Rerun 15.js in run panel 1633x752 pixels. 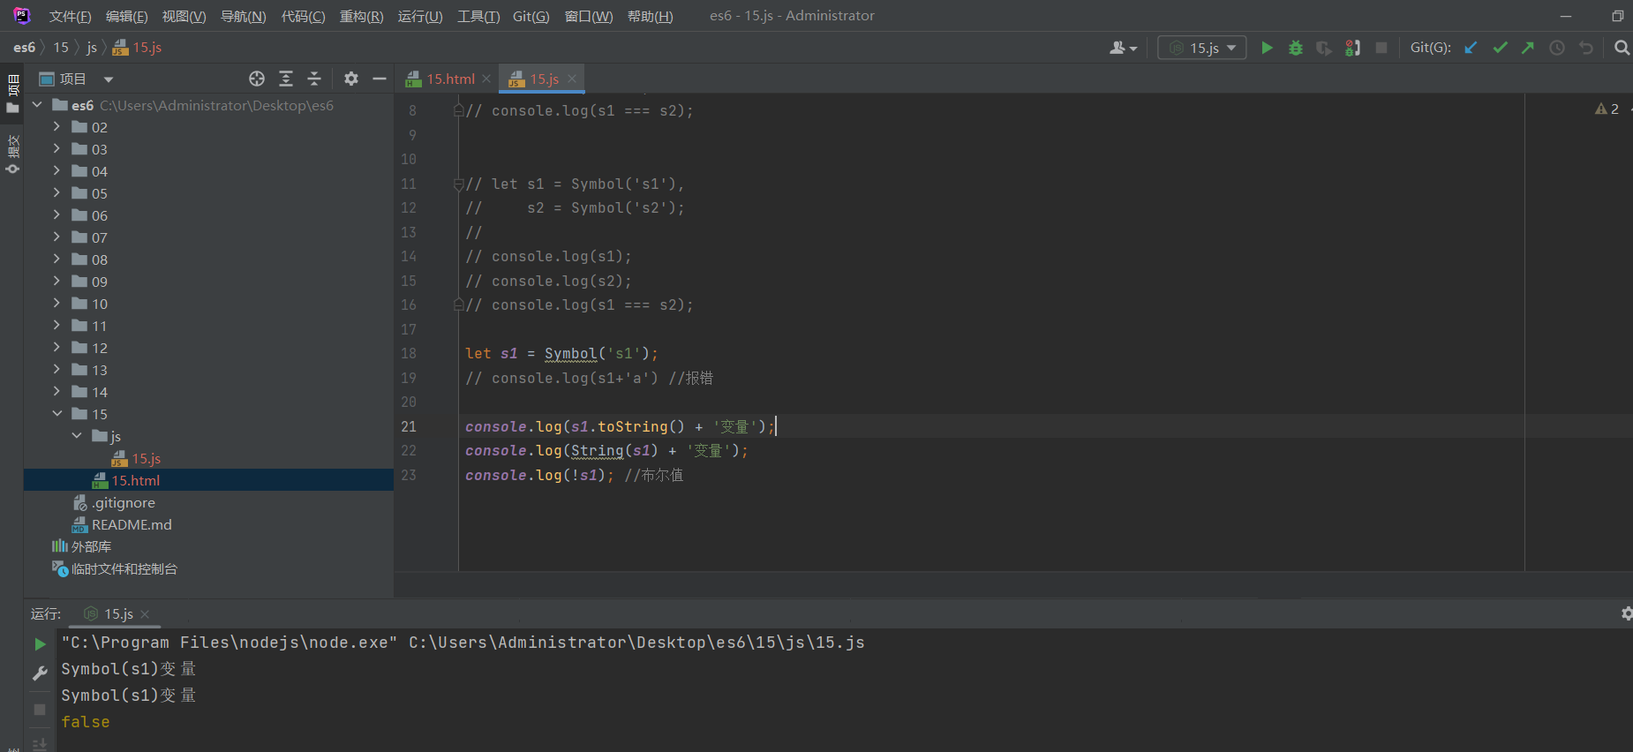click(x=40, y=644)
